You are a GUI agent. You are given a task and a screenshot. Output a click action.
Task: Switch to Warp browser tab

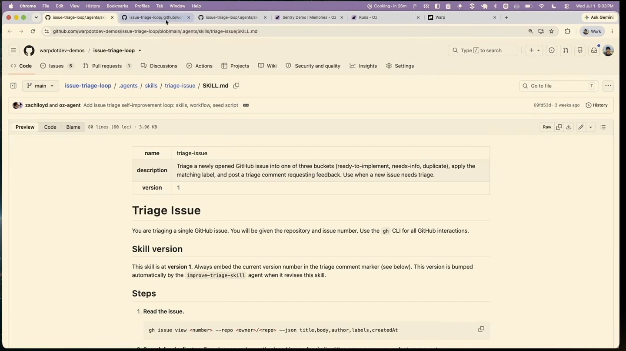pos(462,17)
